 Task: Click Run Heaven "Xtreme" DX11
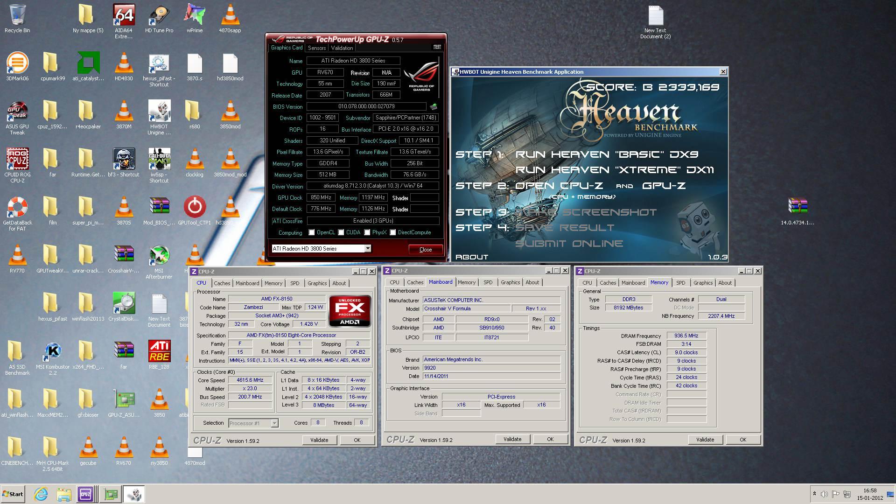pyautogui.click(x=615, y=170)
